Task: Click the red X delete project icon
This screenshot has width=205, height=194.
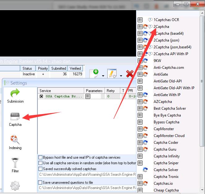Action: pos(130,74)
